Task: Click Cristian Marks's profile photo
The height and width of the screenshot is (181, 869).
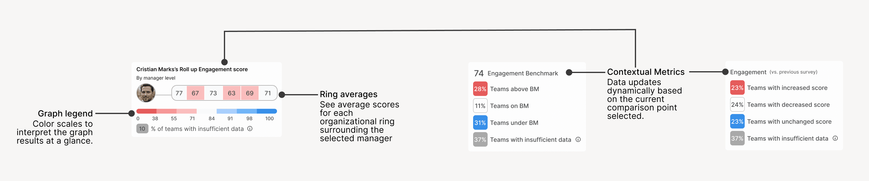Action: (x=146, y=93)
